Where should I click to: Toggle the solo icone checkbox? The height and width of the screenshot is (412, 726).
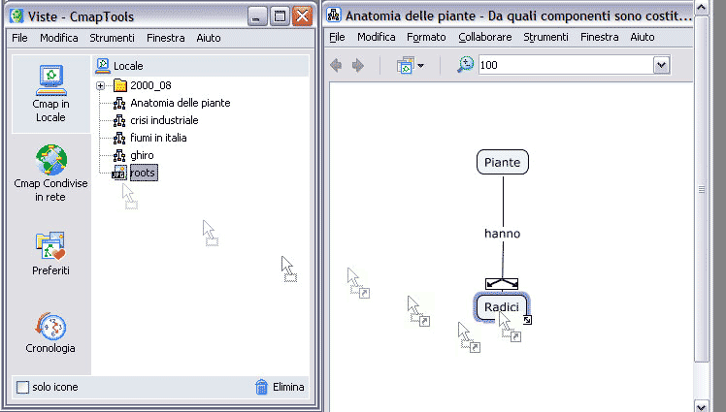[x=23, y=387]
